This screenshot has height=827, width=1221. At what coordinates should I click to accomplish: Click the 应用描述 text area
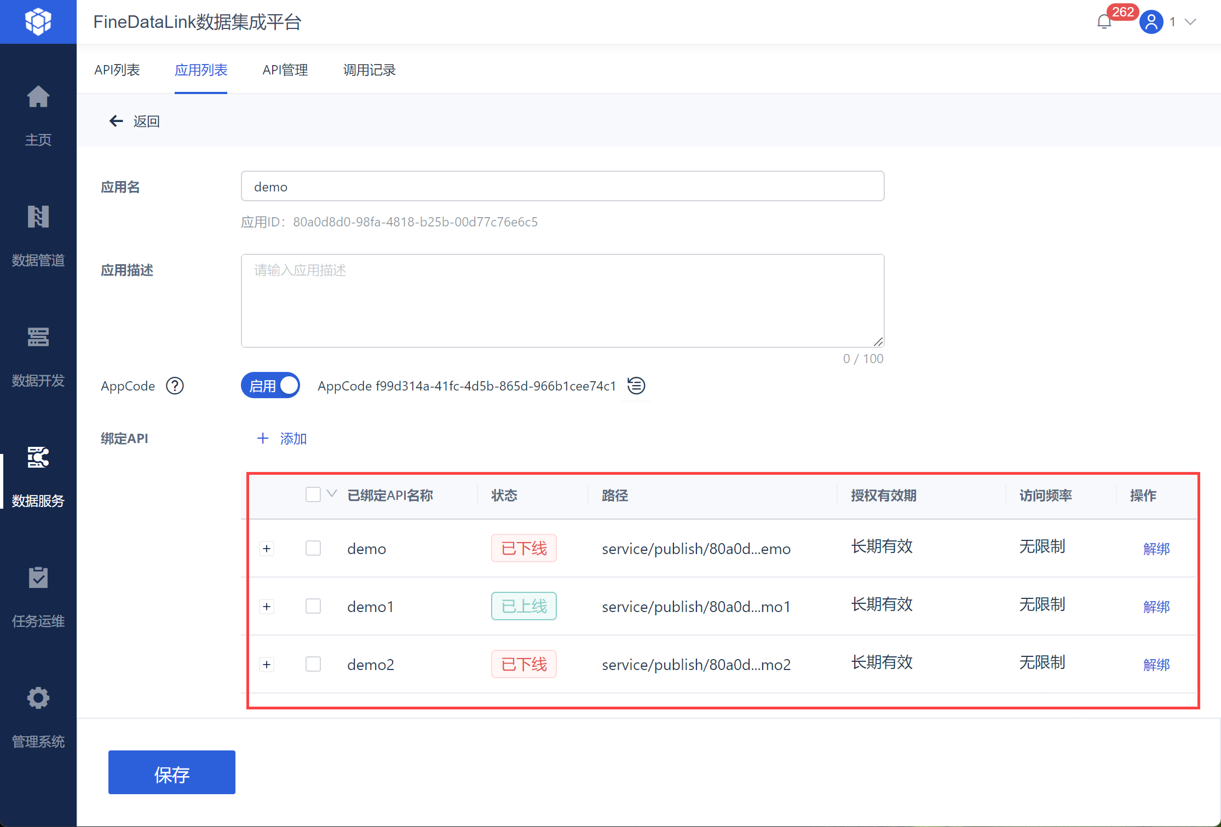coord(562,301)
